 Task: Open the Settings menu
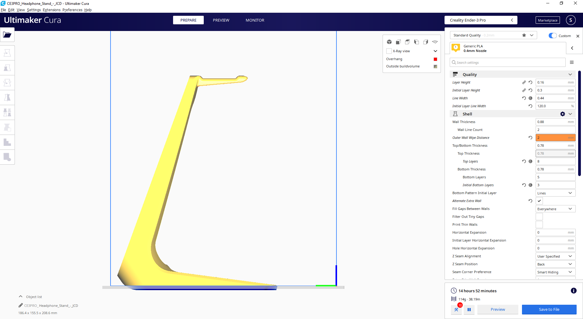[x=34, y=10]
